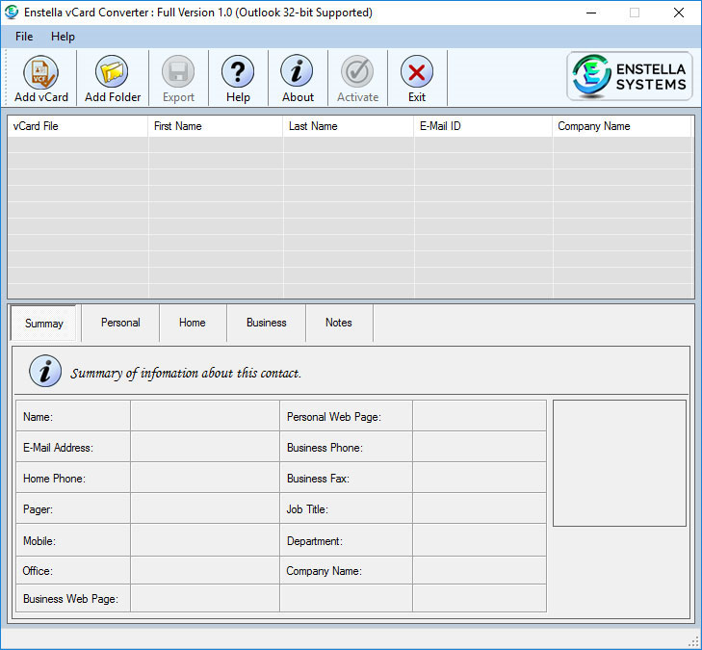Select the Home tab
Screen dimensions: 702x650
point(192,323)
